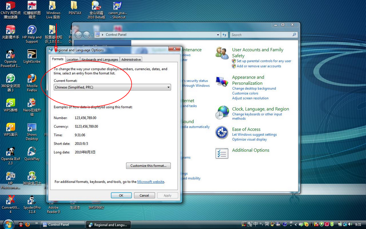Image resolution: width=366 pixels, height=229 pixels.
Task: Launch Firefox from quick launch bar
Action: coord(27,225)
